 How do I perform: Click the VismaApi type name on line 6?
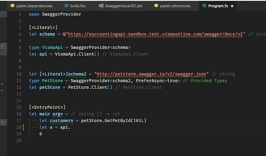pos(52,47)
